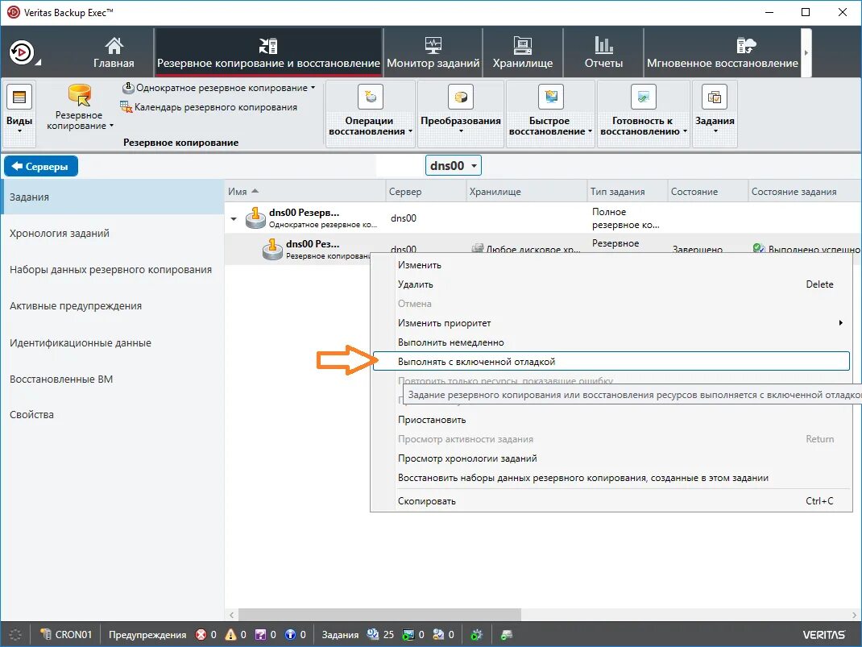This screenshot has height=647, width=862.
Task: Sort by the Хранилище column header
Action: click(526, 191)
